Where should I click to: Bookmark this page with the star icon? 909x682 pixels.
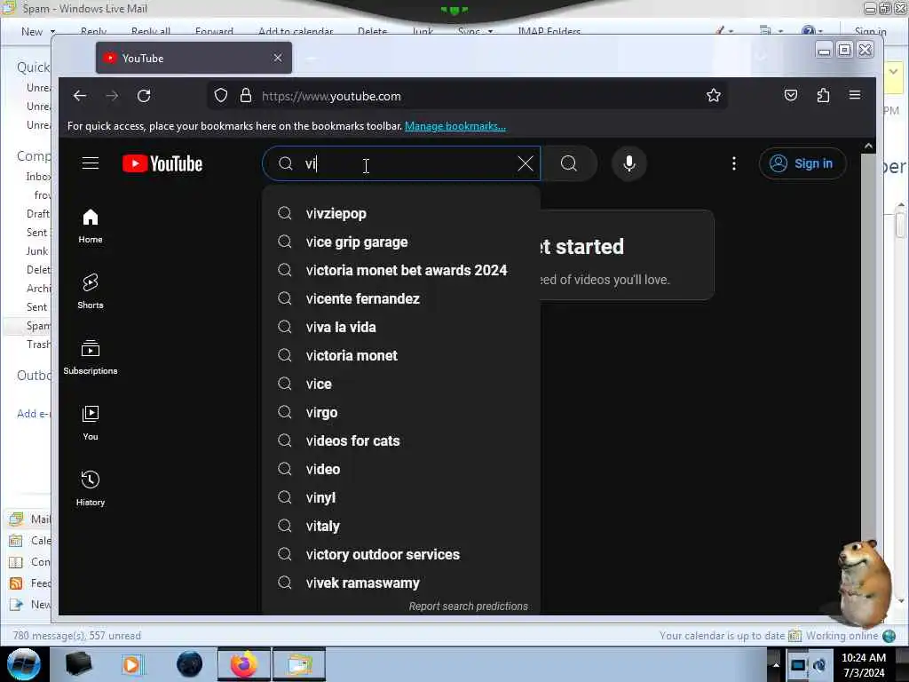(x=714, y=96)
